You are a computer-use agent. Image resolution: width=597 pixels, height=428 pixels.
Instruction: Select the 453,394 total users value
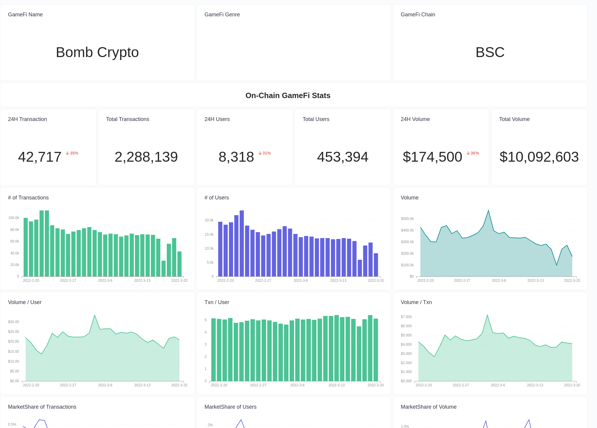click(343, 157)
